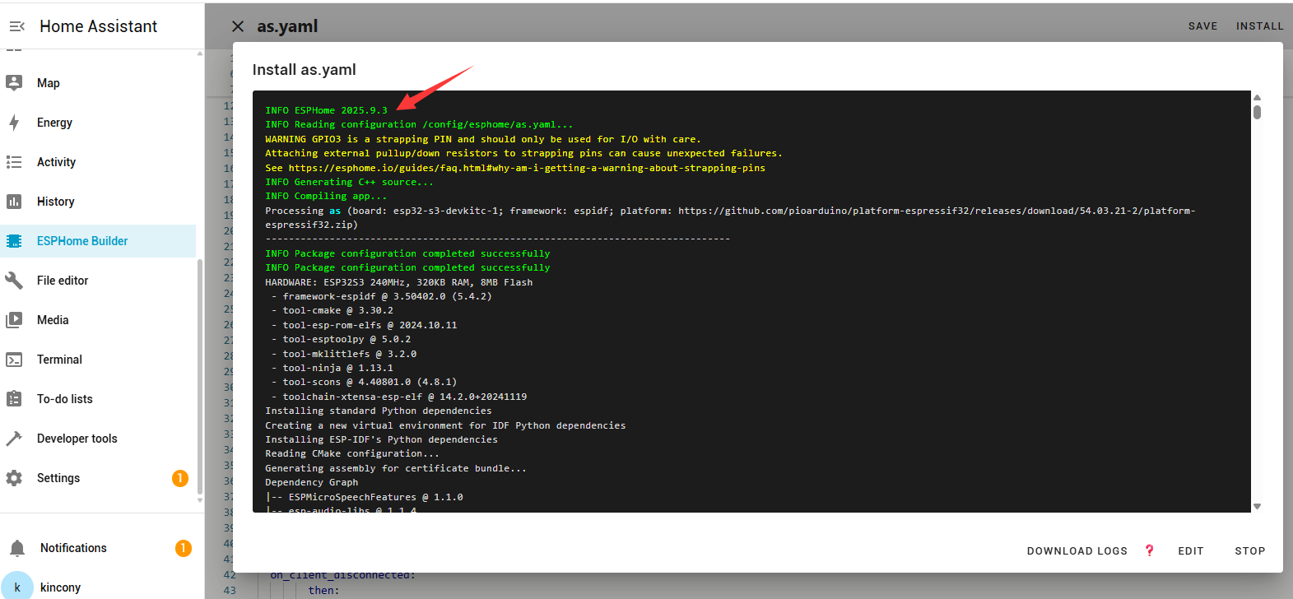Click the Media player icon

click(14, 320)
